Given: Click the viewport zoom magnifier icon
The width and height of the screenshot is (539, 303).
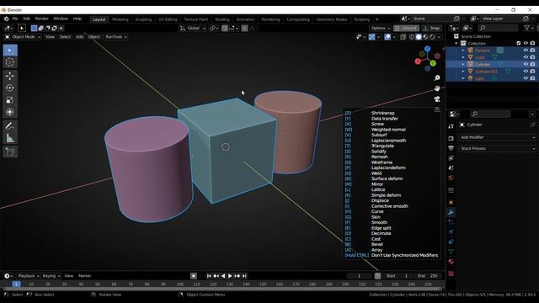Looking at the screenshot, I should point(437,78).
